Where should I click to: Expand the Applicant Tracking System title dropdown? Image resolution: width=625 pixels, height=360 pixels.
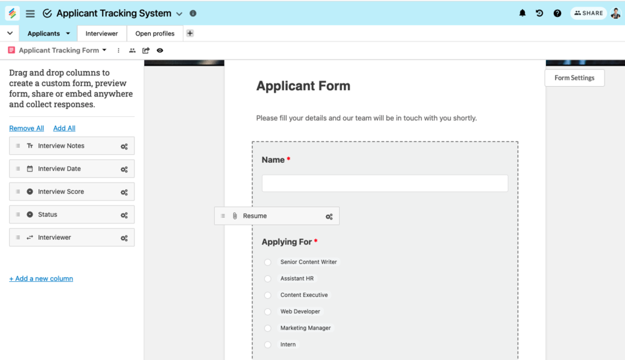[179, 14]
